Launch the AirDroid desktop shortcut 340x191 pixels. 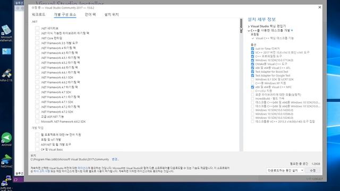pyautogui.click(x=6, y=139)
